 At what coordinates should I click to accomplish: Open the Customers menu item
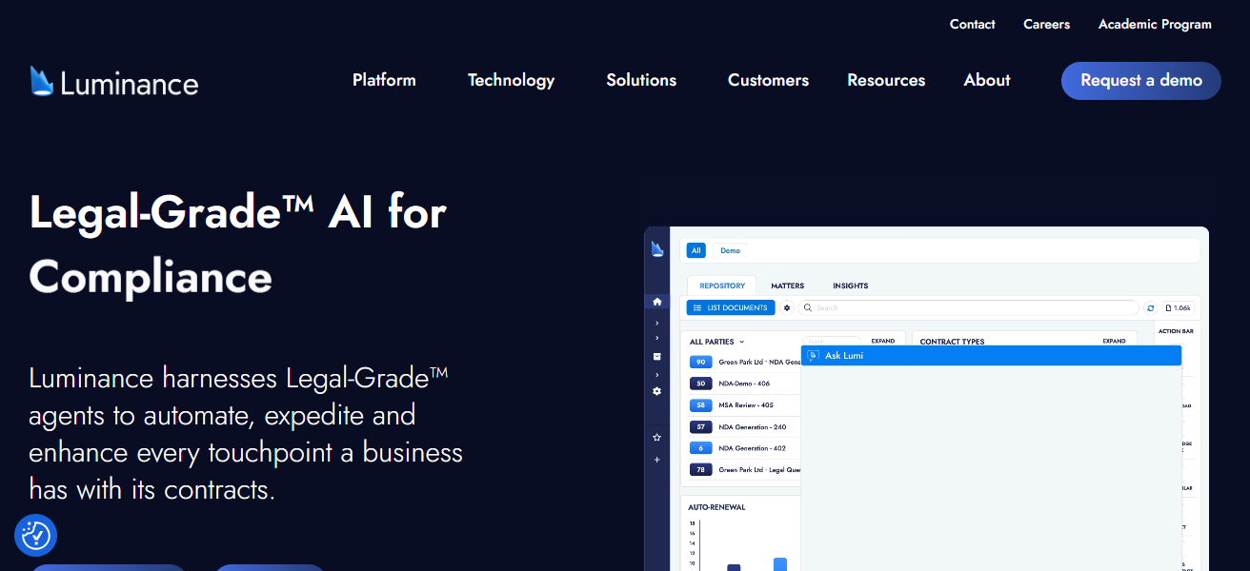click(768, 80)
